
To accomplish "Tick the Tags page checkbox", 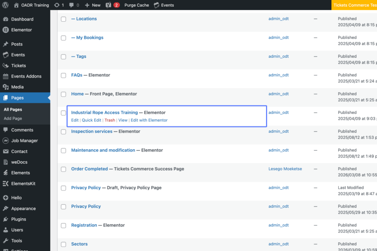I will click(63, 57).
